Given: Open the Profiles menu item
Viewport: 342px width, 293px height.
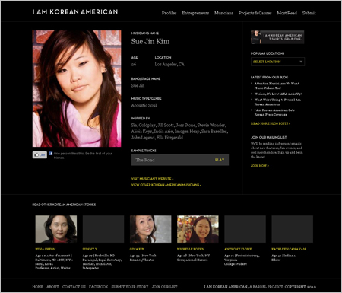Looking at the screenshot, I should pyautogui.click(x=169, y=13).
